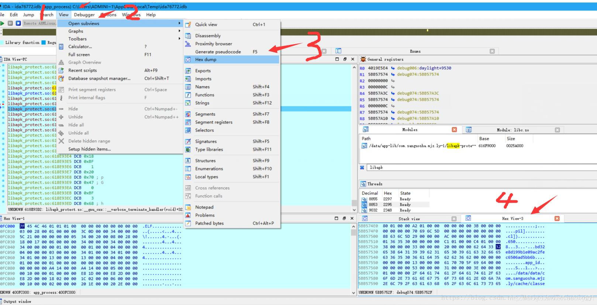Open the Debugger menu
597x305 pixels.
pyautogui.click(x=84, y=15)
